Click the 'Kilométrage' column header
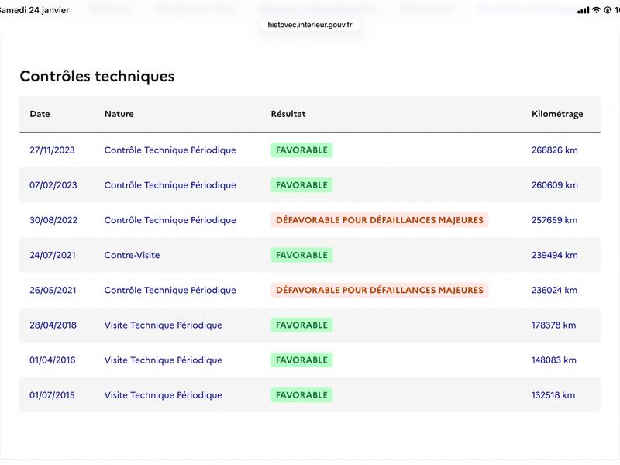The width and height of the screenshot is (620, 465). [557, 114]
